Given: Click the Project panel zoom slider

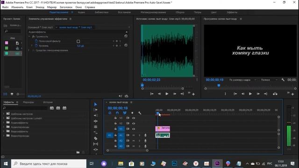Looking at the screenshot, I should tap(18, 94).
